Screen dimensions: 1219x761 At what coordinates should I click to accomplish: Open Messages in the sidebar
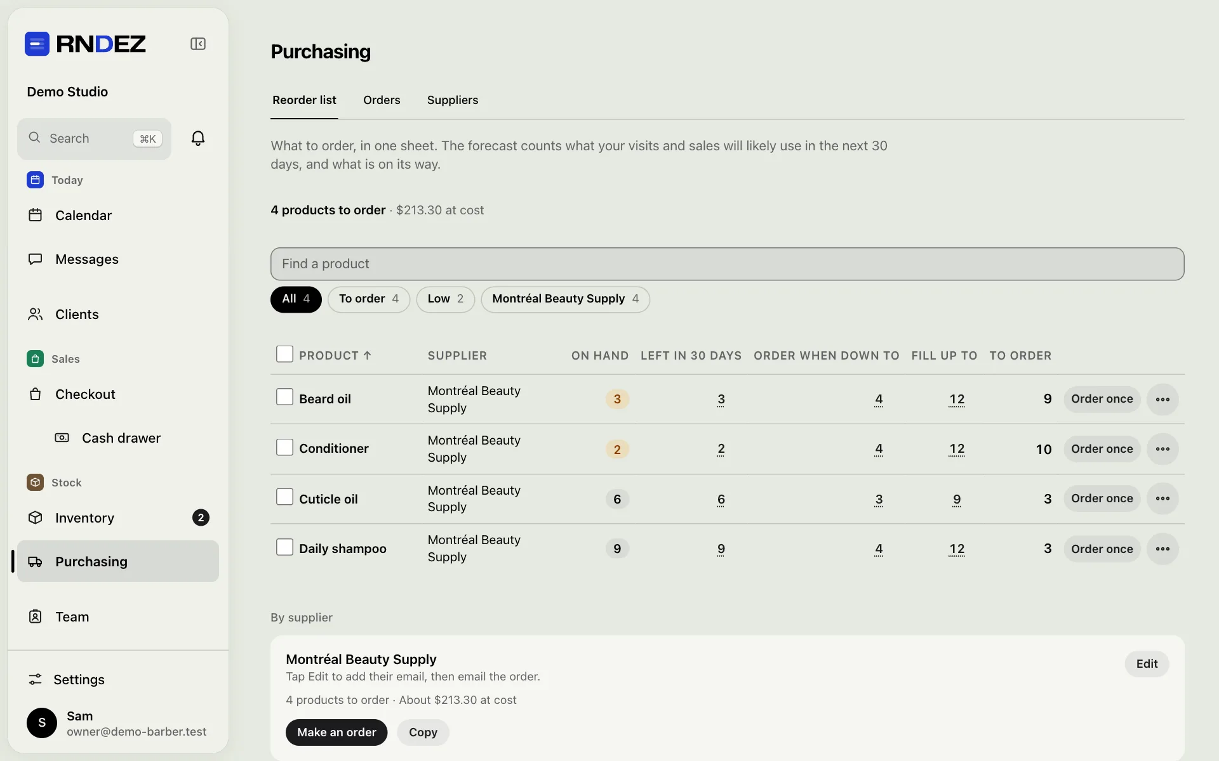[x=118, y=259]
